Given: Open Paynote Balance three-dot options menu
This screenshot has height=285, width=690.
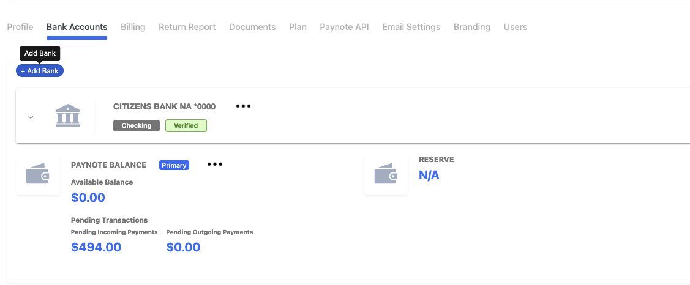Looking at the screenshot, I should 215,165.
